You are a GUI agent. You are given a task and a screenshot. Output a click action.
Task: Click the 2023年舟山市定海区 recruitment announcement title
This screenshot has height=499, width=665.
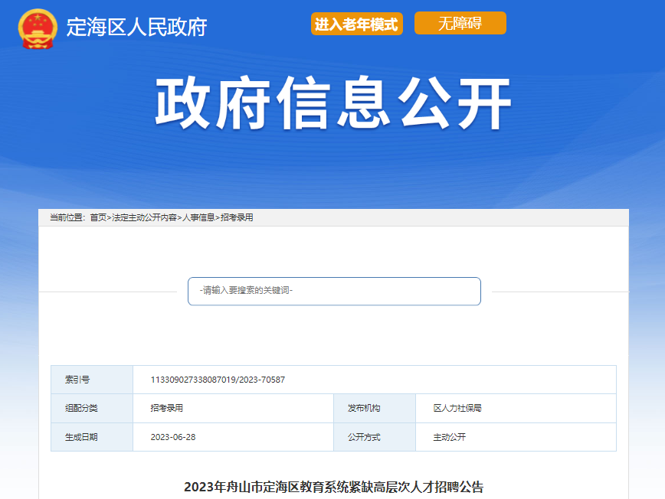(333, 487)
